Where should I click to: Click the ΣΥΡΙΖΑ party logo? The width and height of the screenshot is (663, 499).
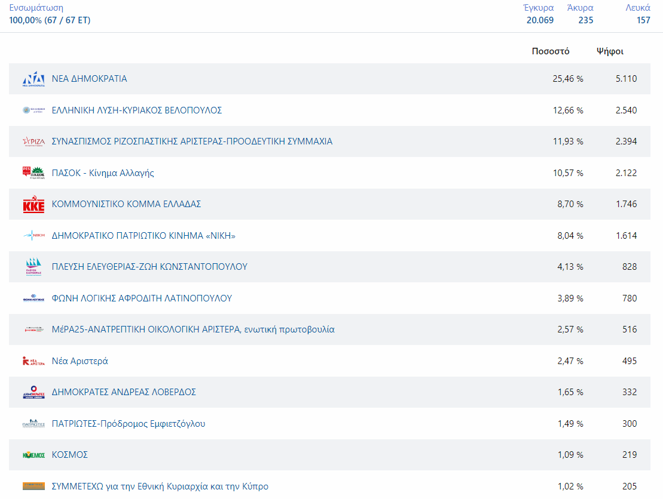point(33,141)
